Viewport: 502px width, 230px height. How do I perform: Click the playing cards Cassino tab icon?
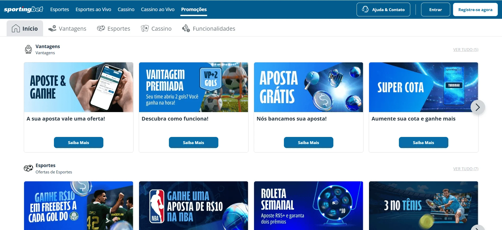click(145, 28)
